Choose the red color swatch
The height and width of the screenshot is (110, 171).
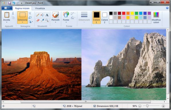(124, 13)
